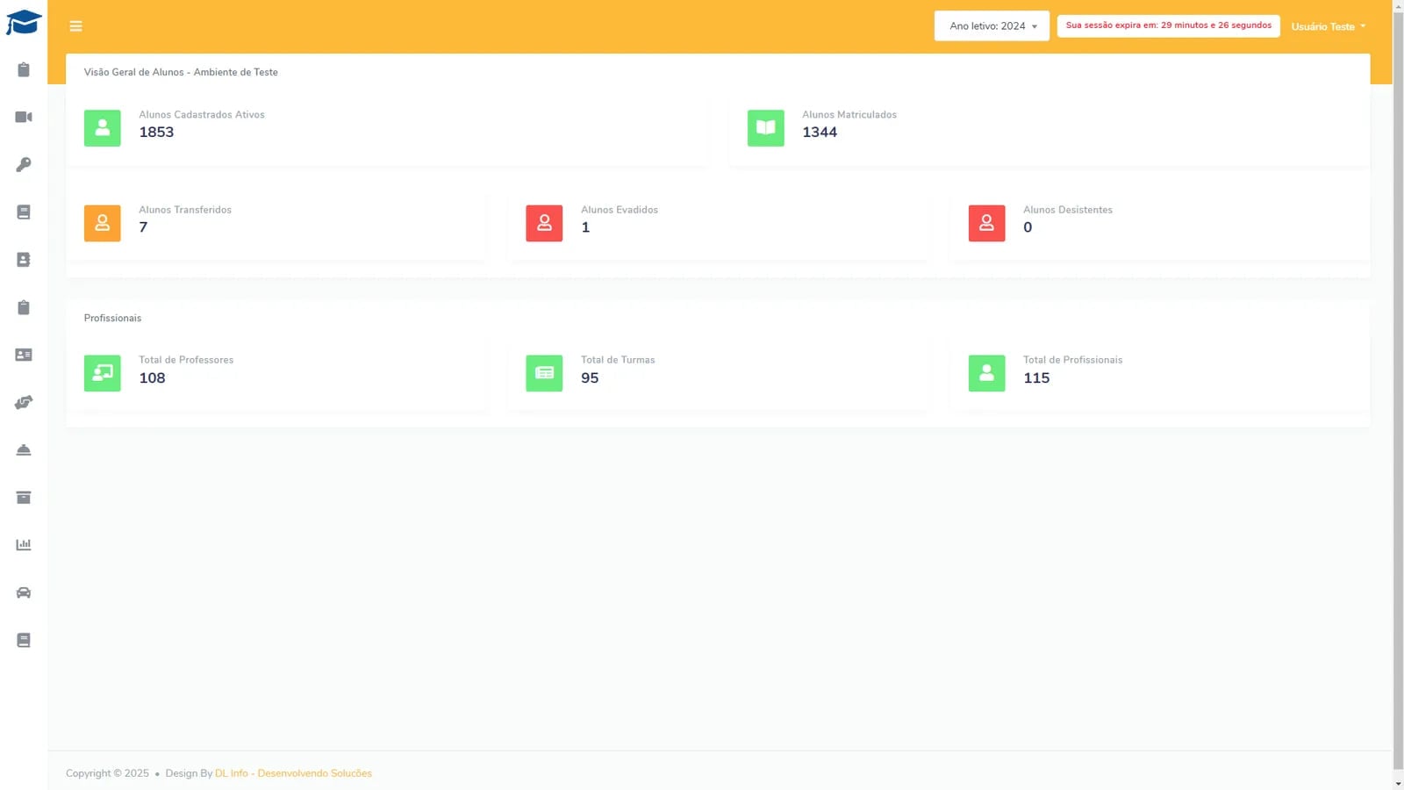Screen dimensions: 1404x790
Task: Click the clipboard icon above the camera icon
Action: pos(24,69)
